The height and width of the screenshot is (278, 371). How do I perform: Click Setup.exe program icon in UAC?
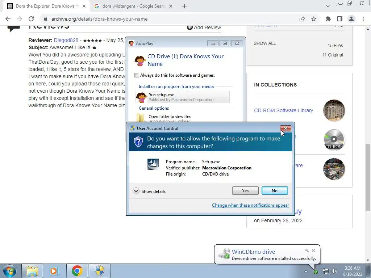(153, 164)
